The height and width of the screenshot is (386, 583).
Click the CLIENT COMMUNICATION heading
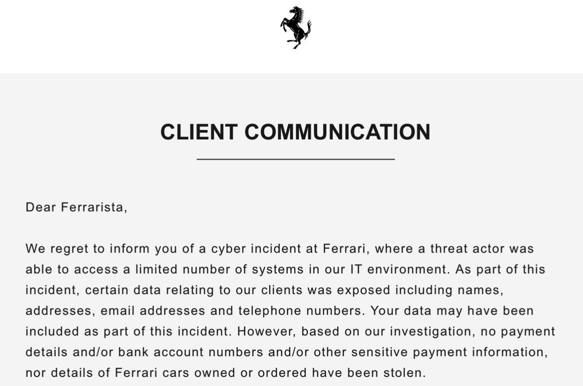pyautogui.click(x=295, y=132)
